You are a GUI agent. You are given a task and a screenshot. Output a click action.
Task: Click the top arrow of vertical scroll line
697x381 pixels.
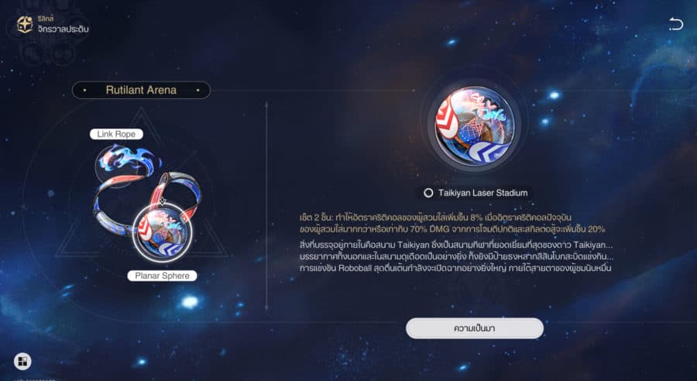click(x=266, y=105)
